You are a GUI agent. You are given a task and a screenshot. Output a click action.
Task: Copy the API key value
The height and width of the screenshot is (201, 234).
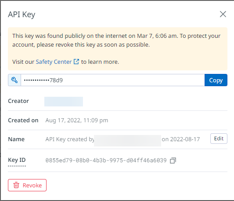click(216, 80)
